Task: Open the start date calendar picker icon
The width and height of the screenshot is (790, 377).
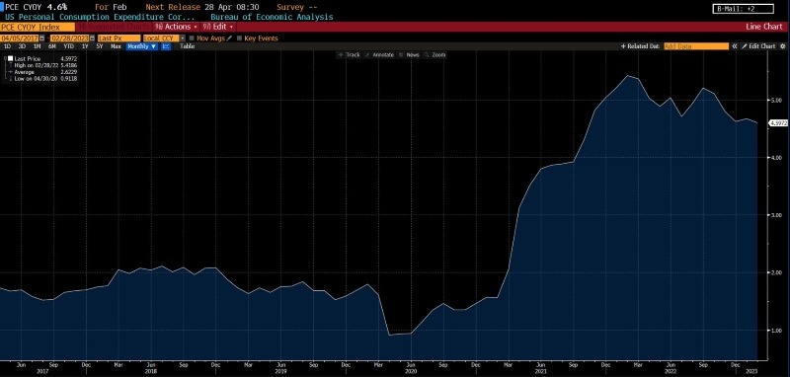Action: (x=41, y=38)
